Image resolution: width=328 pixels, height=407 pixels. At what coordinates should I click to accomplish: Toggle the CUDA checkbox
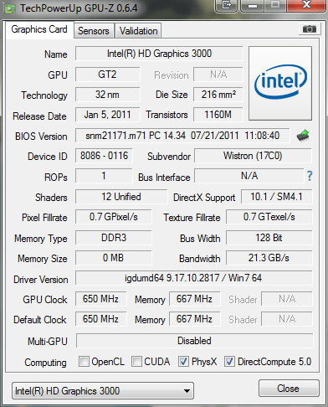[136, 361]
